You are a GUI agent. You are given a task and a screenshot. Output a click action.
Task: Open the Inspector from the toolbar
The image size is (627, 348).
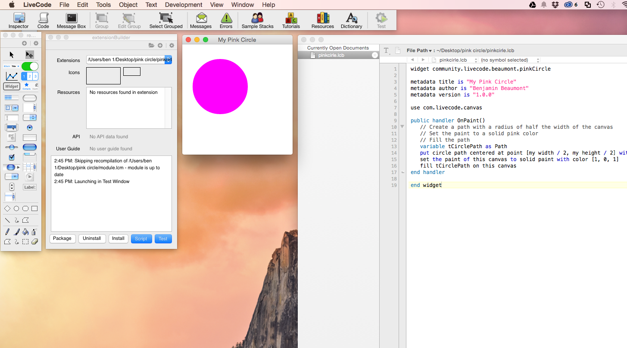click(x=19, y=20)
